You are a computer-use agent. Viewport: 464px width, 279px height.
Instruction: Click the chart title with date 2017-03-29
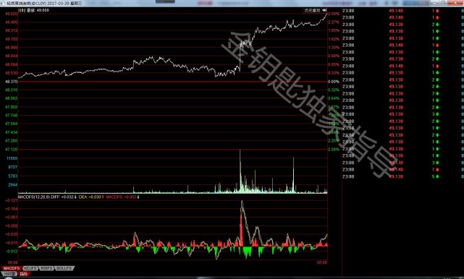tap(44, 3)
